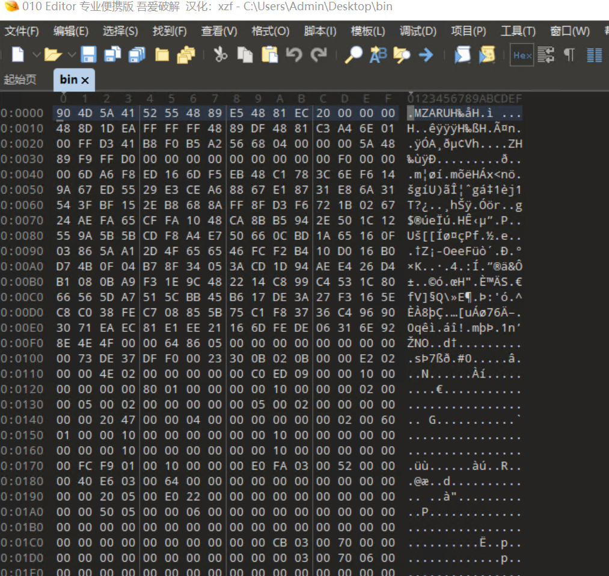Viewport: 609px width, 576px height.
Task: Toggle the Hex edit mode button
Action: tap(522, 55)
